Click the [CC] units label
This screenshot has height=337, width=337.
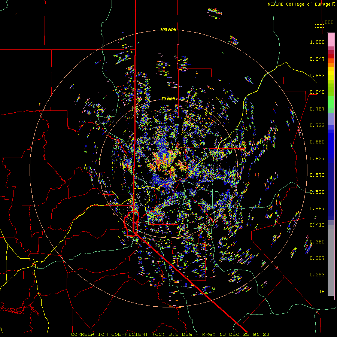point(319,26)
